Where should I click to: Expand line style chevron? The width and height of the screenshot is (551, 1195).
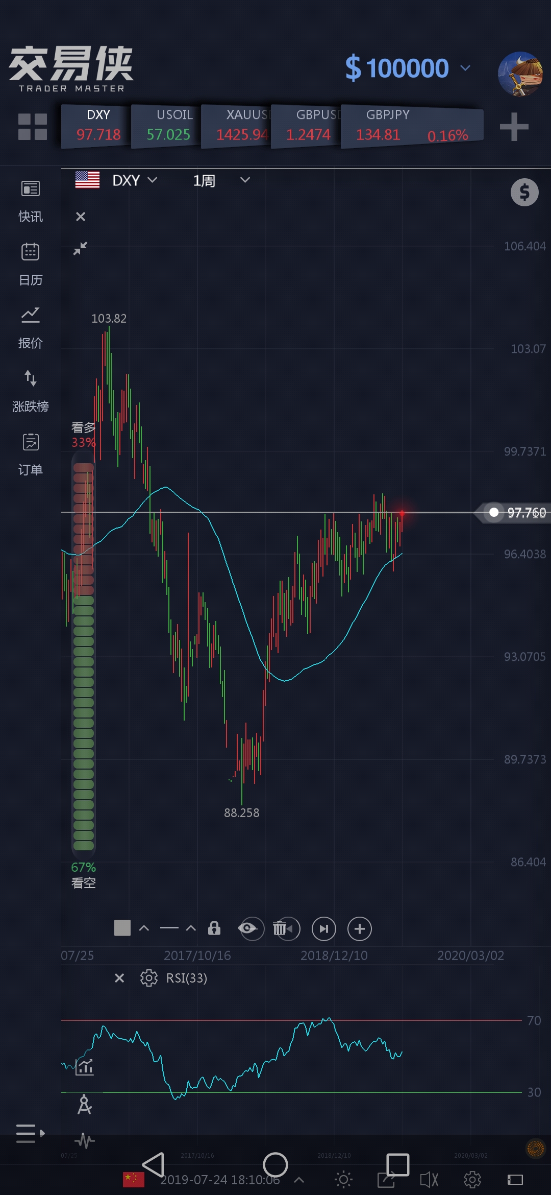[191, 928]
